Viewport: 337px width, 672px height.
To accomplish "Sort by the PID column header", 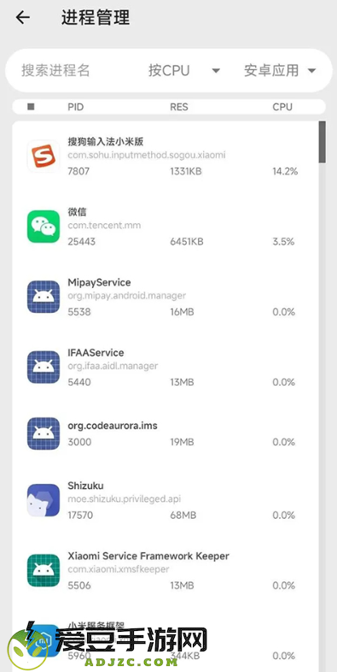I will point(76,107).
